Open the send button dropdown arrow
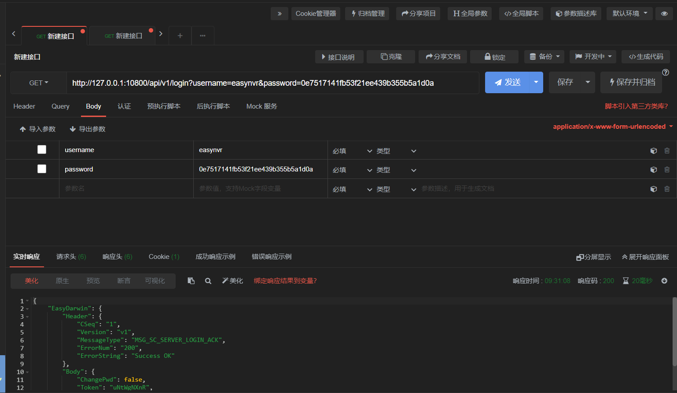This screenshot has height=393, width=677. (536, 82)
